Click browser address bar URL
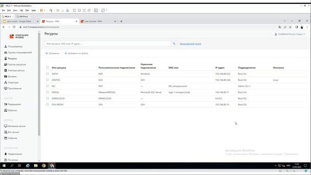The width and height of the screenshot is (311, 175). [41, 27]
